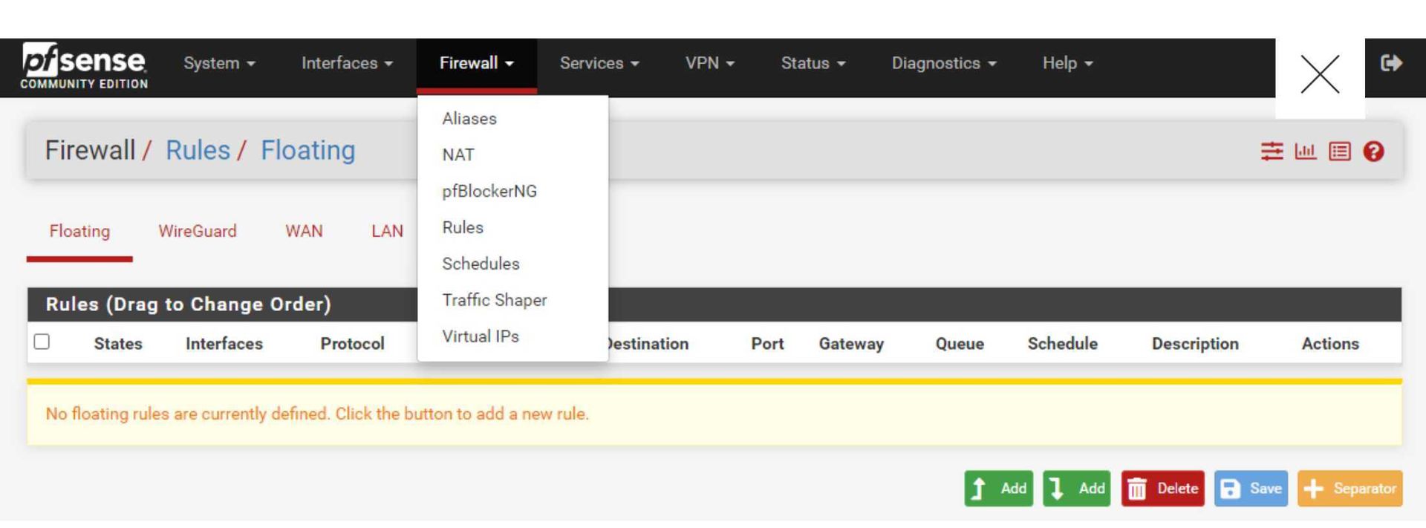This screenshot has height=528, width=1426.
Task: Switch to the WireGuard rules tab
Action: click(197, 232)
